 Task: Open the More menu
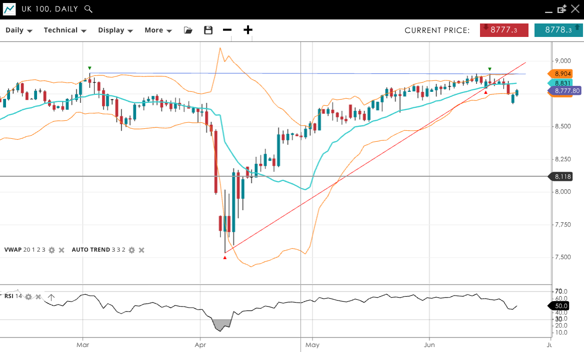(x=158, y=30)
